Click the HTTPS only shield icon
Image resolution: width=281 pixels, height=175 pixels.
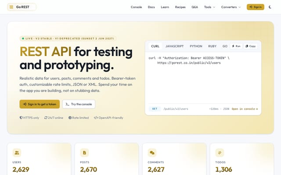pos(21,118)
